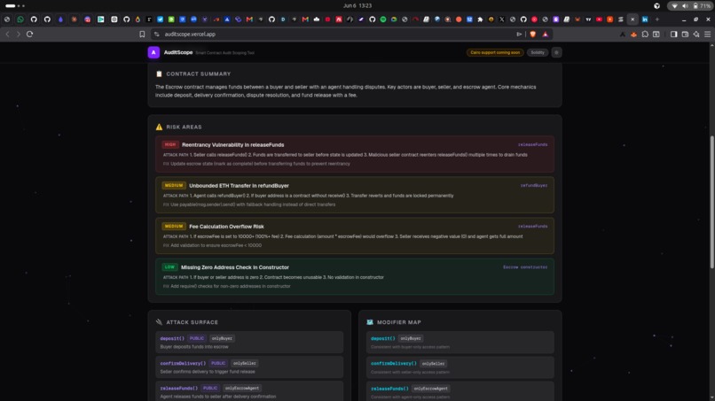Switch to the blue Twitter bird tab
Image resolution: width=715 pixels, height=401 pixels.
[x=160, y=19]
